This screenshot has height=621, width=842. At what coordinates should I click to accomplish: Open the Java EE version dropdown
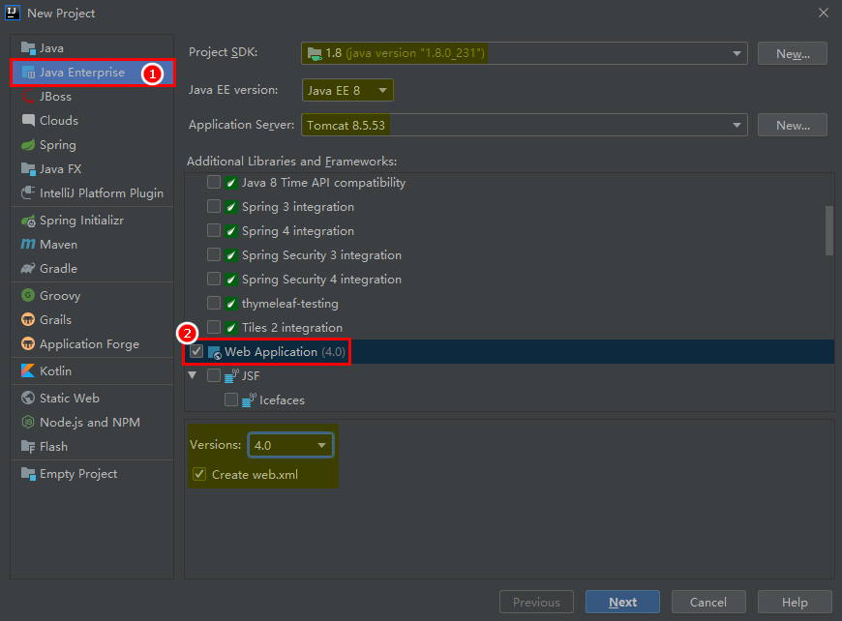click(347, 90)
